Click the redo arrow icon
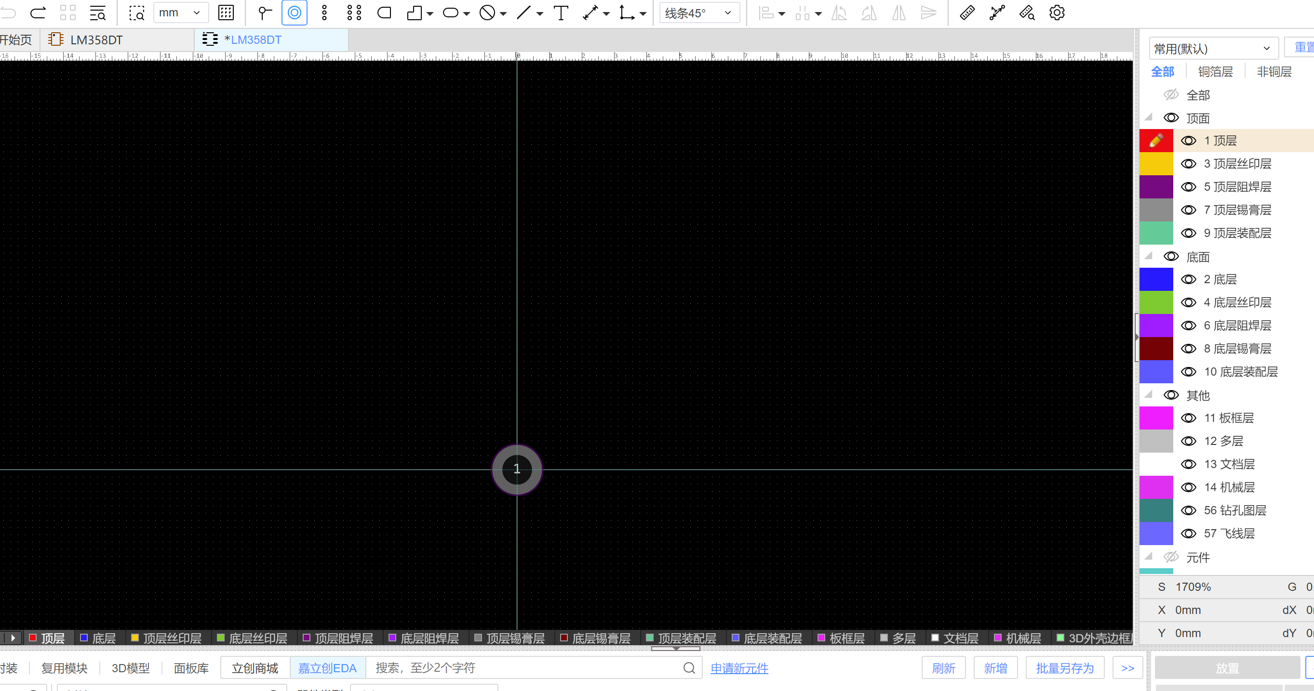This screenshot has width=1314, height=691. tap(38, 13)
